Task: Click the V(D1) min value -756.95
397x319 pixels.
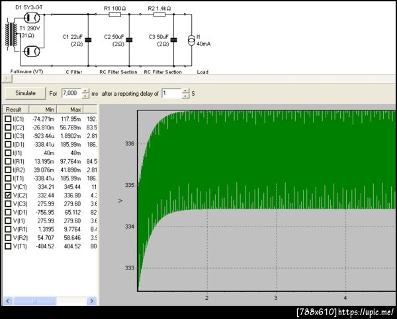Action: point(45,212)
